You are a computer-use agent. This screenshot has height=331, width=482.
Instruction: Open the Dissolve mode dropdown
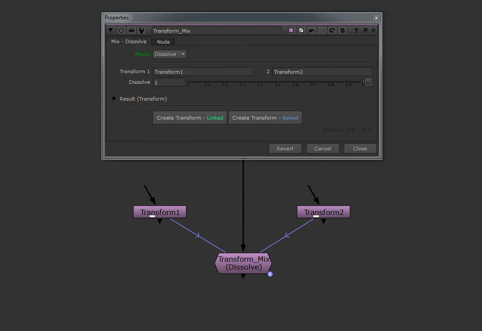pos(169,54)
